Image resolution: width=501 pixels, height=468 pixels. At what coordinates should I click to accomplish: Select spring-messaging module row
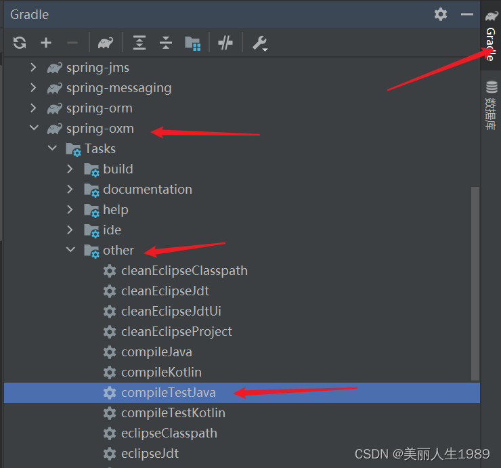[242, 88]
